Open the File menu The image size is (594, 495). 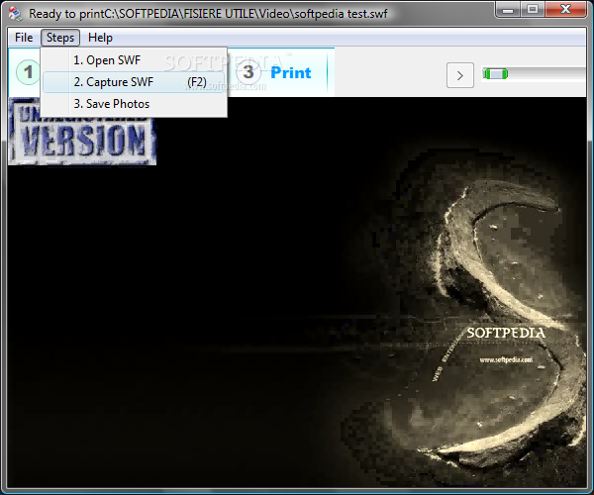point(24,38)
